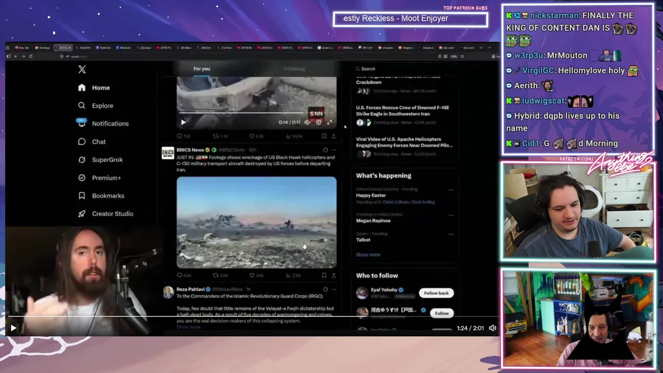The image size is (663, 373).
Task: Open the BRICS News profile avatar
Action: point(168,153)
